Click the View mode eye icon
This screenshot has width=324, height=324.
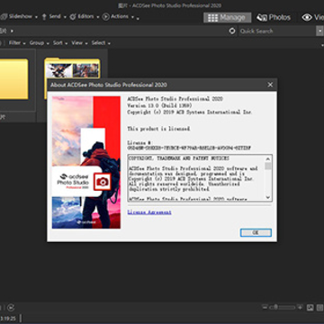coord(307,18)
